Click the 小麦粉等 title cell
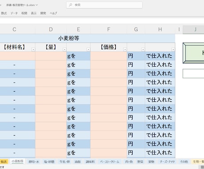 coord(87,38)
